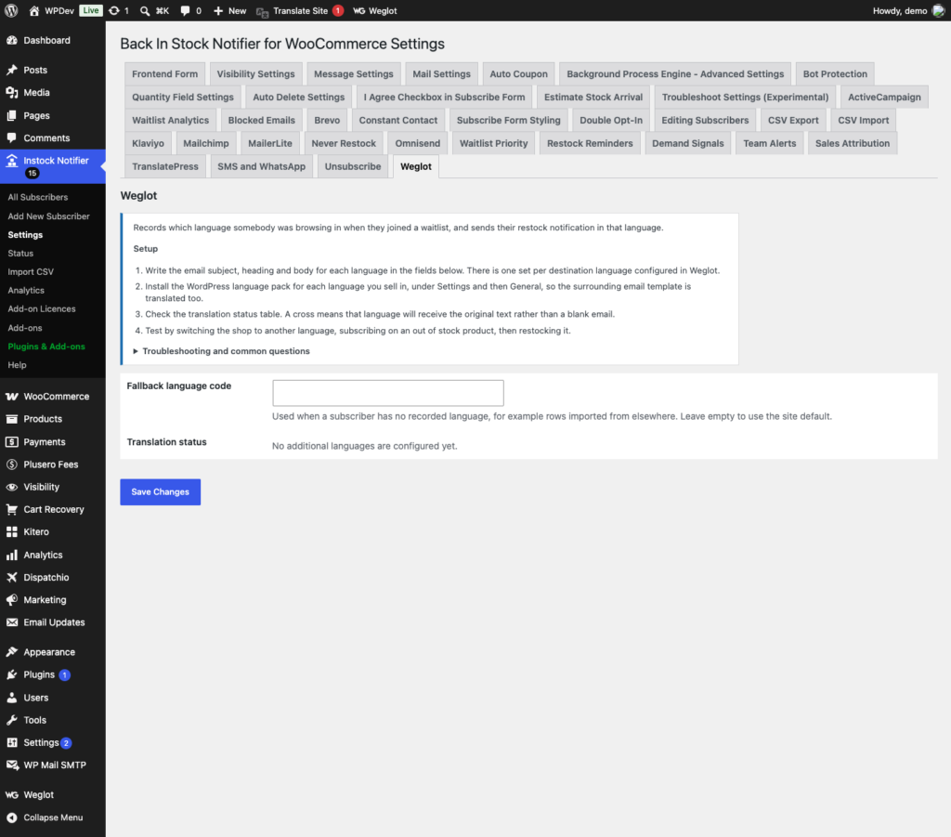Screen dimensions: 951x837
Task: Click the Users person icon
Action: pyautogui.click(x=11, y=698)
